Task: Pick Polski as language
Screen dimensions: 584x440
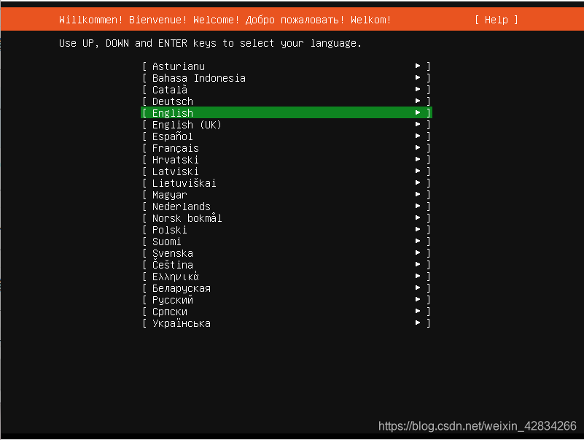Action: [287, 230]
